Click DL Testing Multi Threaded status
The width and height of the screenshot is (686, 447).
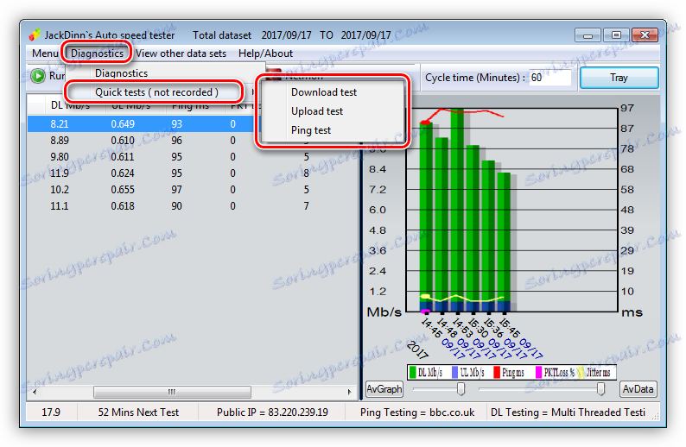[x=568, y=412]
